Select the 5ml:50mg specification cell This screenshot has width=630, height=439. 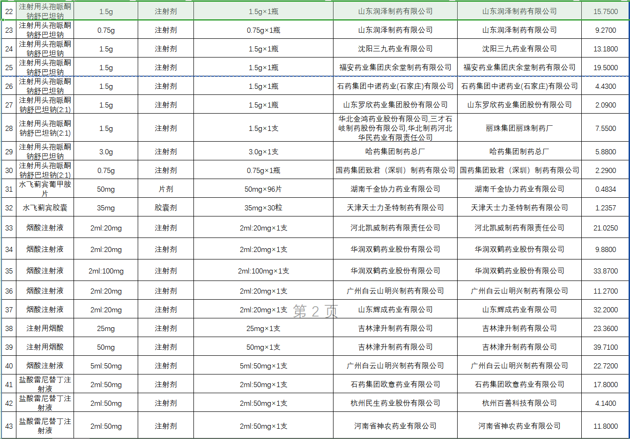[106, 366]
